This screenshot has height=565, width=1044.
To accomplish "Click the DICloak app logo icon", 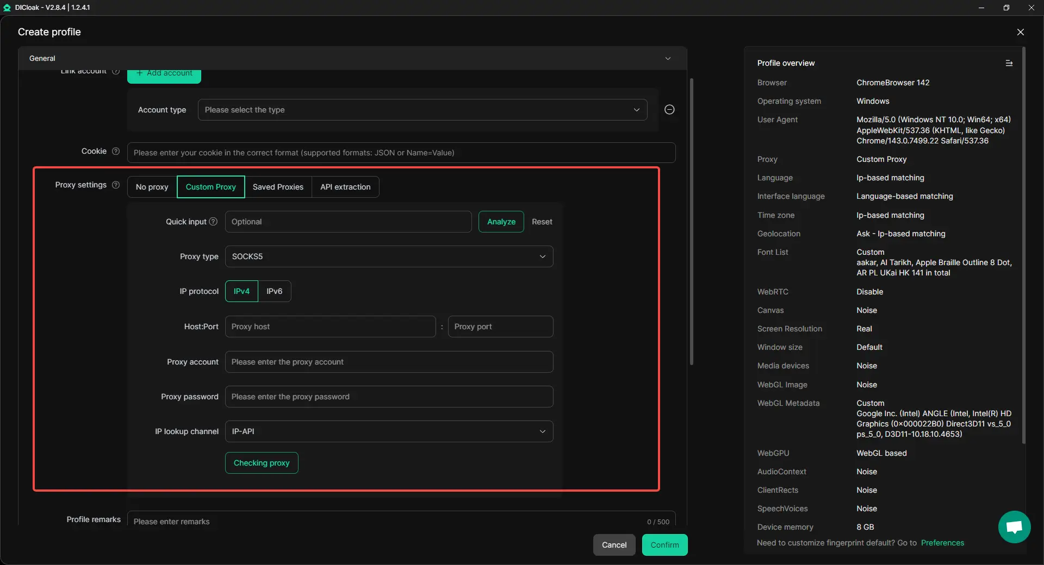I will (7, 8).
